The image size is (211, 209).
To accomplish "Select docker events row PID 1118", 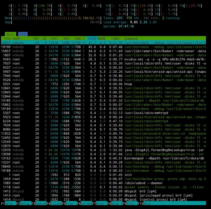I will [x=104, y=187].
